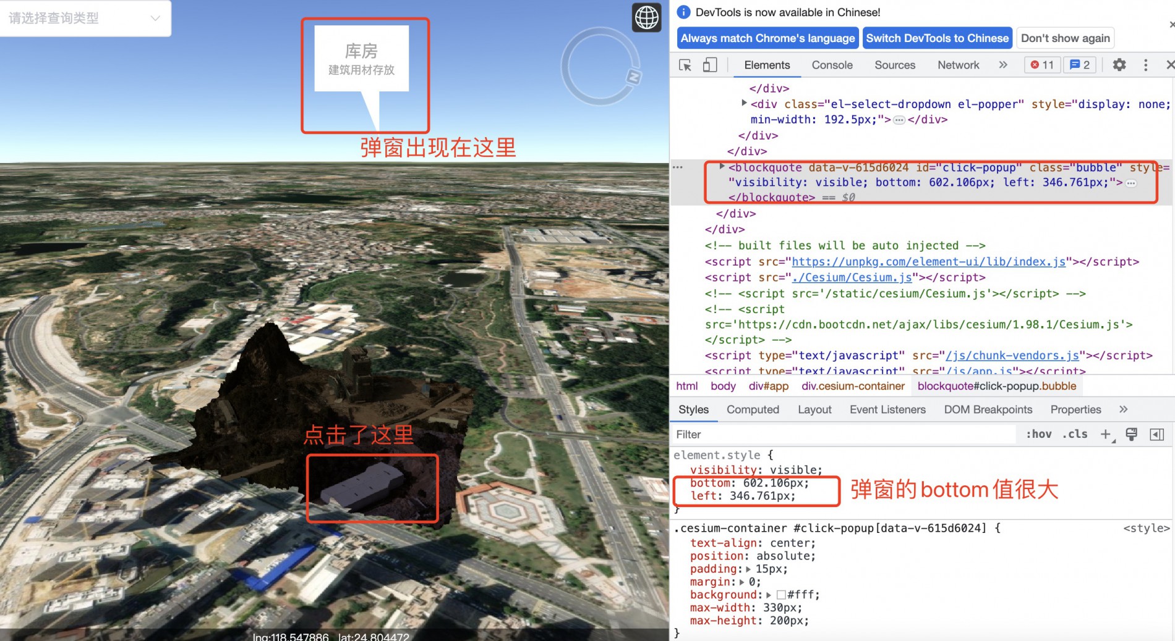Show more Styles sidebar tabs chevron
This screenshot has height=641, width=1175.
[1124, 409]
